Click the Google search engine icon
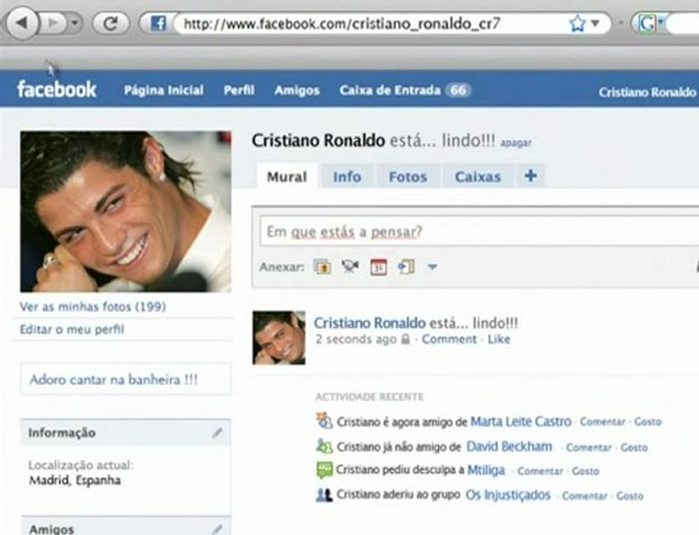 pyautogui.click(x=646, y=23)
